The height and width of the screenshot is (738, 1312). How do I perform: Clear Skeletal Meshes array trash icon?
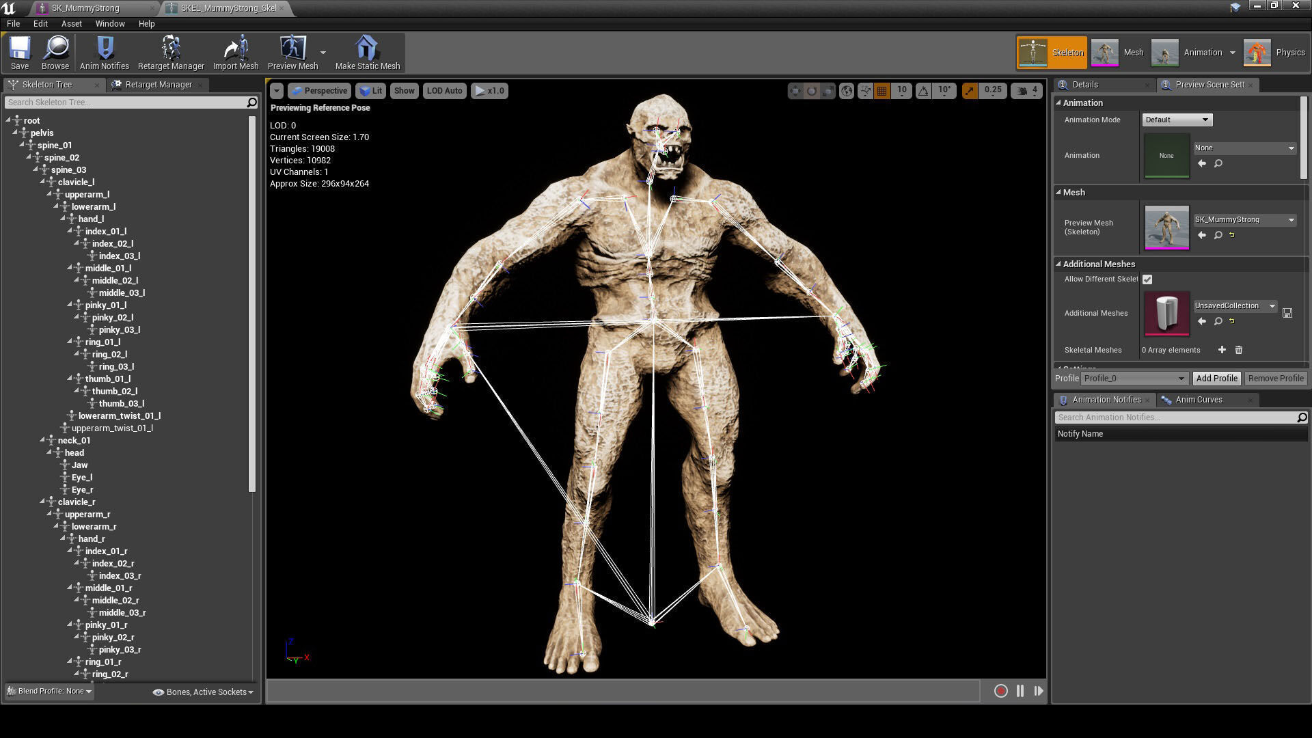pos(1239,350)
